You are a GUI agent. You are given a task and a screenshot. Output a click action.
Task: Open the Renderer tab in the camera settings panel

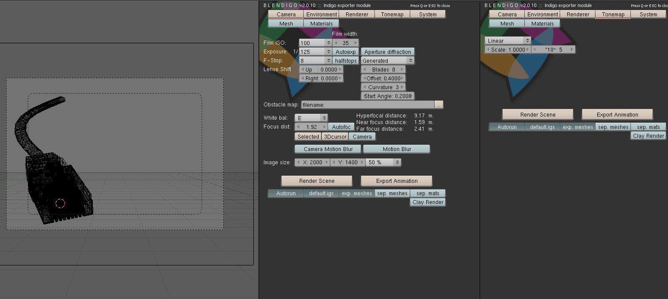coord(357,14)
